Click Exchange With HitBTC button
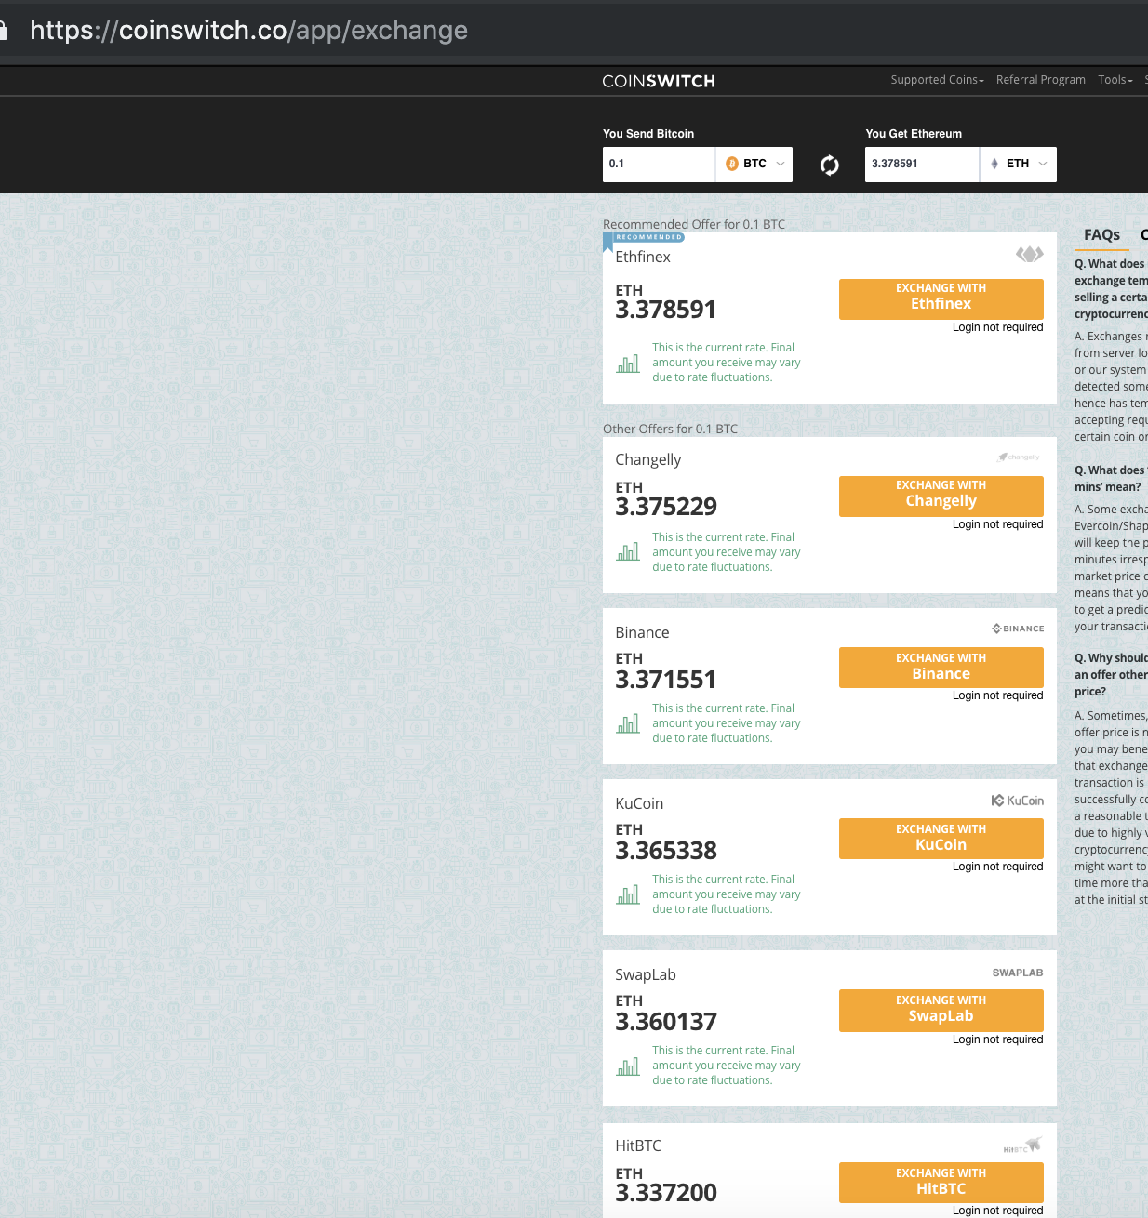The image size is (1148, 1218). (941, 1182)
